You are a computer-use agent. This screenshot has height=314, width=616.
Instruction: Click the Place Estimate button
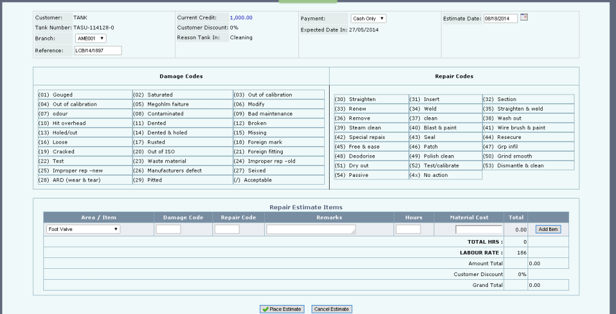tap(282, 309)
